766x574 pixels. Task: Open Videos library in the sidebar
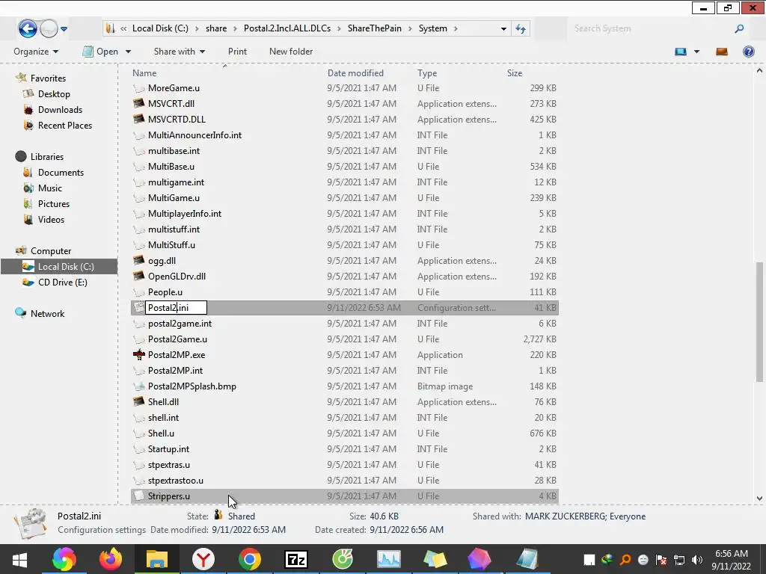(x=51, y=219)
